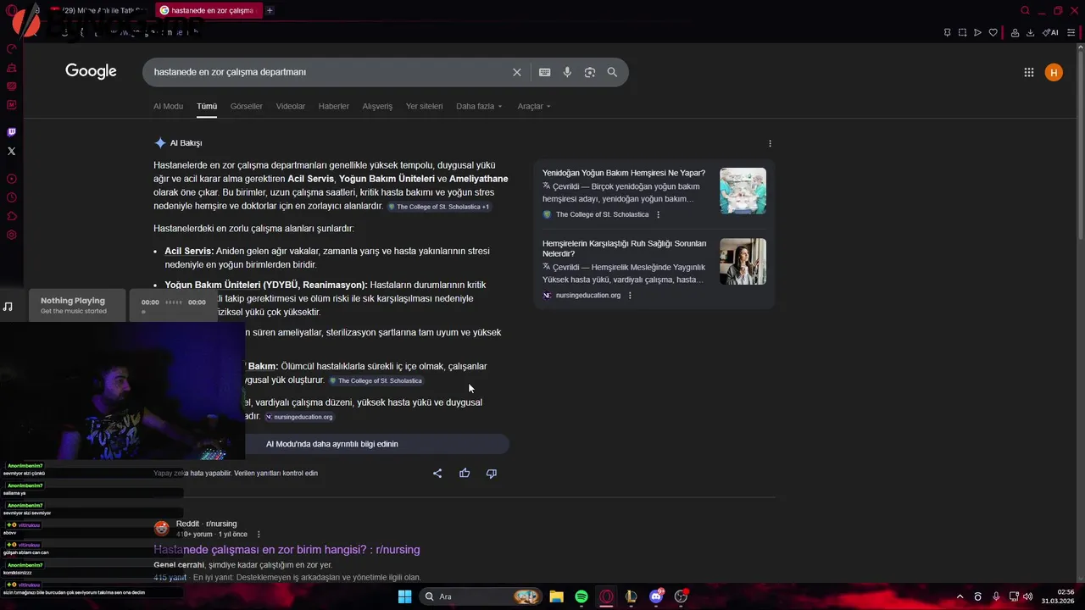Open the Google account avatar H
This screenshot has height=610, width=1085.
[1054, 72]
